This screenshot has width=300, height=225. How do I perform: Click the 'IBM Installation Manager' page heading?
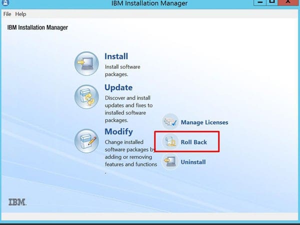click(x=37, y=27)
